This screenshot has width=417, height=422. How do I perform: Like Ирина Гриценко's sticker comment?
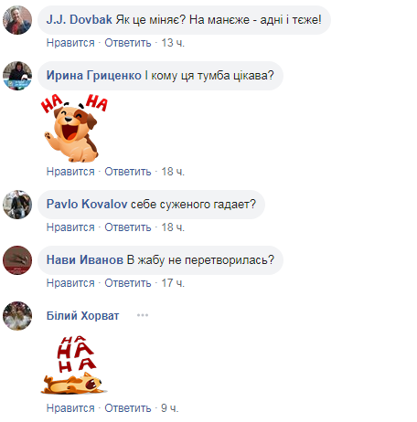pos(70,172)
